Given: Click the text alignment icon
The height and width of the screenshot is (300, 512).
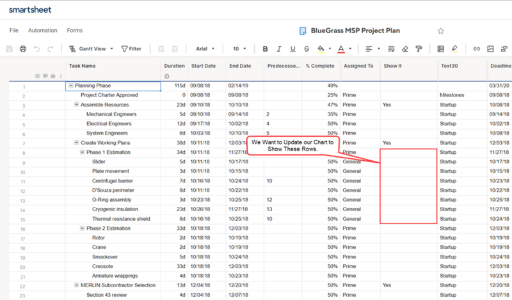Looking at the screenshot, I should pos(369,49).
